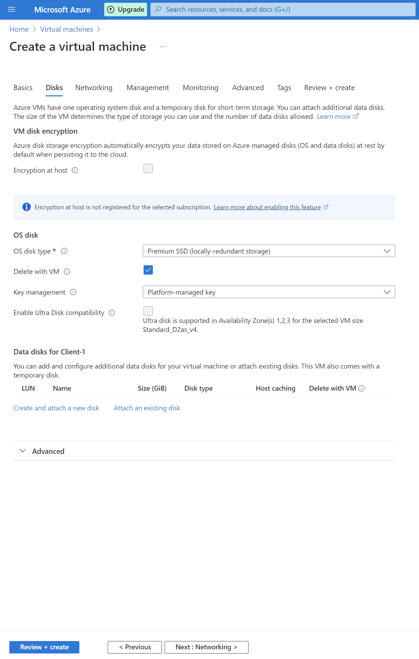The width and height of the screenshot is (419, 659).
Task: View the Encryption at host info tooltip
Action: (75, 170)
